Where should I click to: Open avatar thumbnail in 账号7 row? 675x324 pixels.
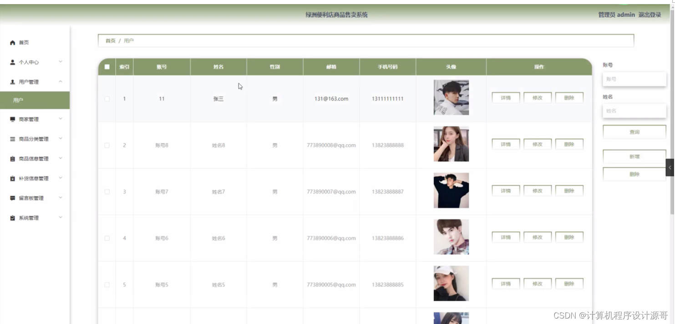451,190
